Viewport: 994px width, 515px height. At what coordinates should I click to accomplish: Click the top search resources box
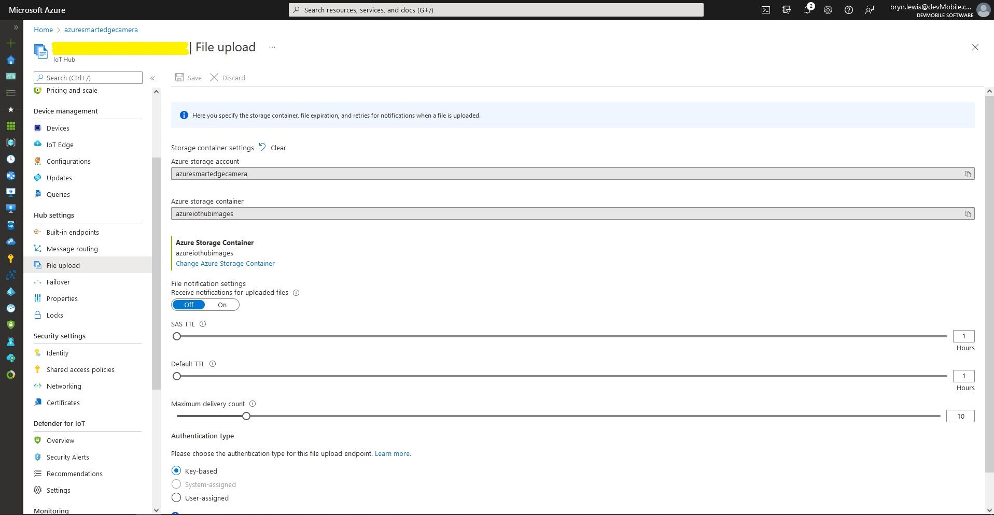pos(496,10)
